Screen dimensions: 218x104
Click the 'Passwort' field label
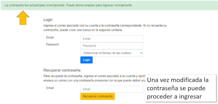(x=52, y=44)
